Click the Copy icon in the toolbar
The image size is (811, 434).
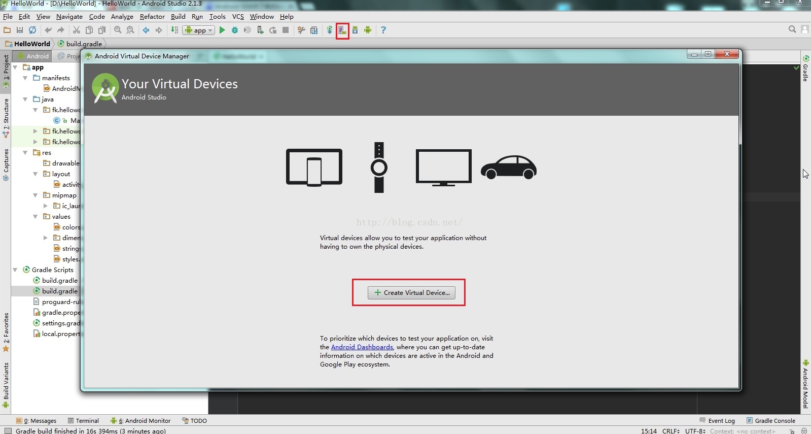(x=89, y=30)
